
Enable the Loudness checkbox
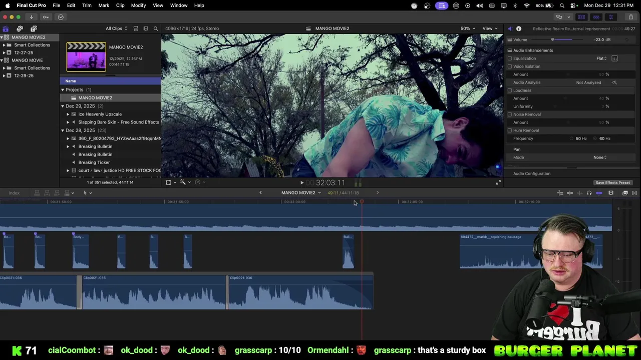[510, 90]
